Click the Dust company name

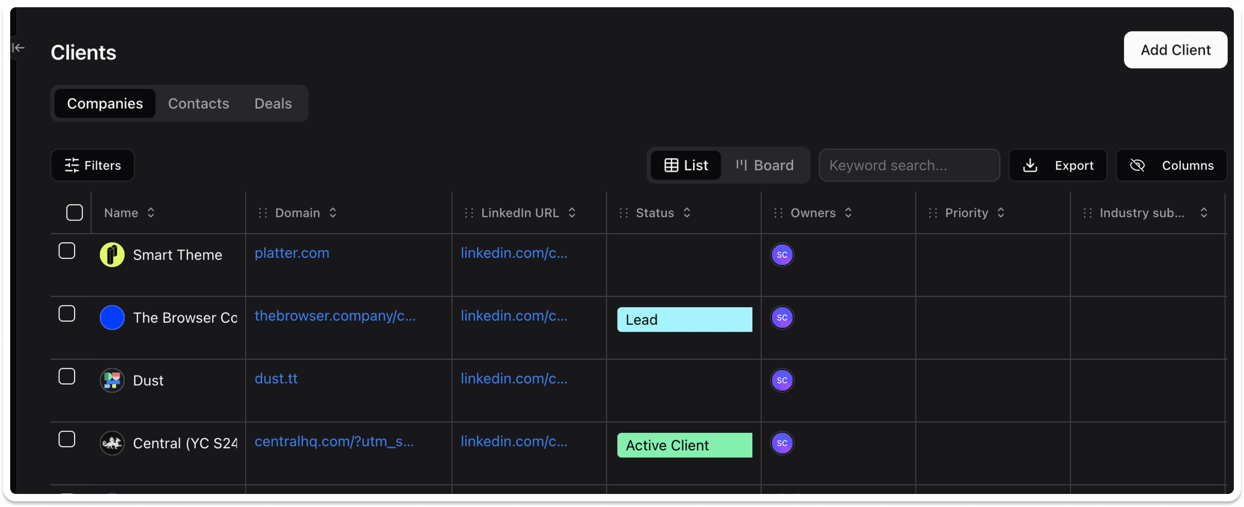click(148, 380)
